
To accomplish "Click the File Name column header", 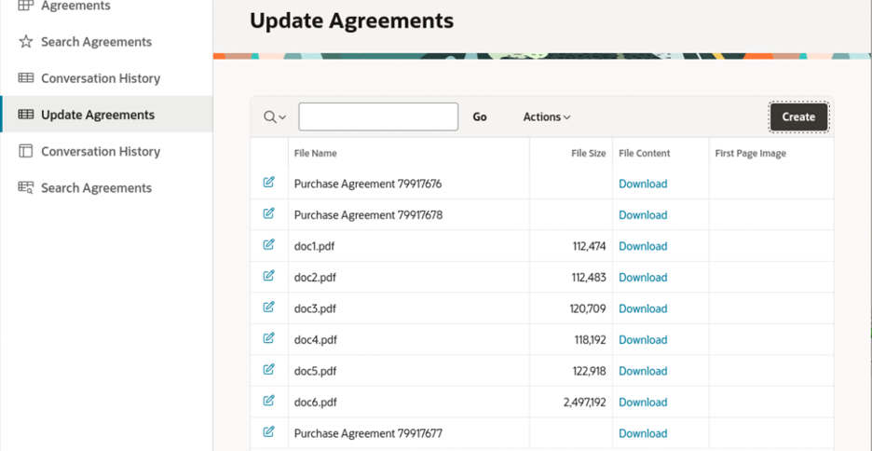I will [316, 154].
